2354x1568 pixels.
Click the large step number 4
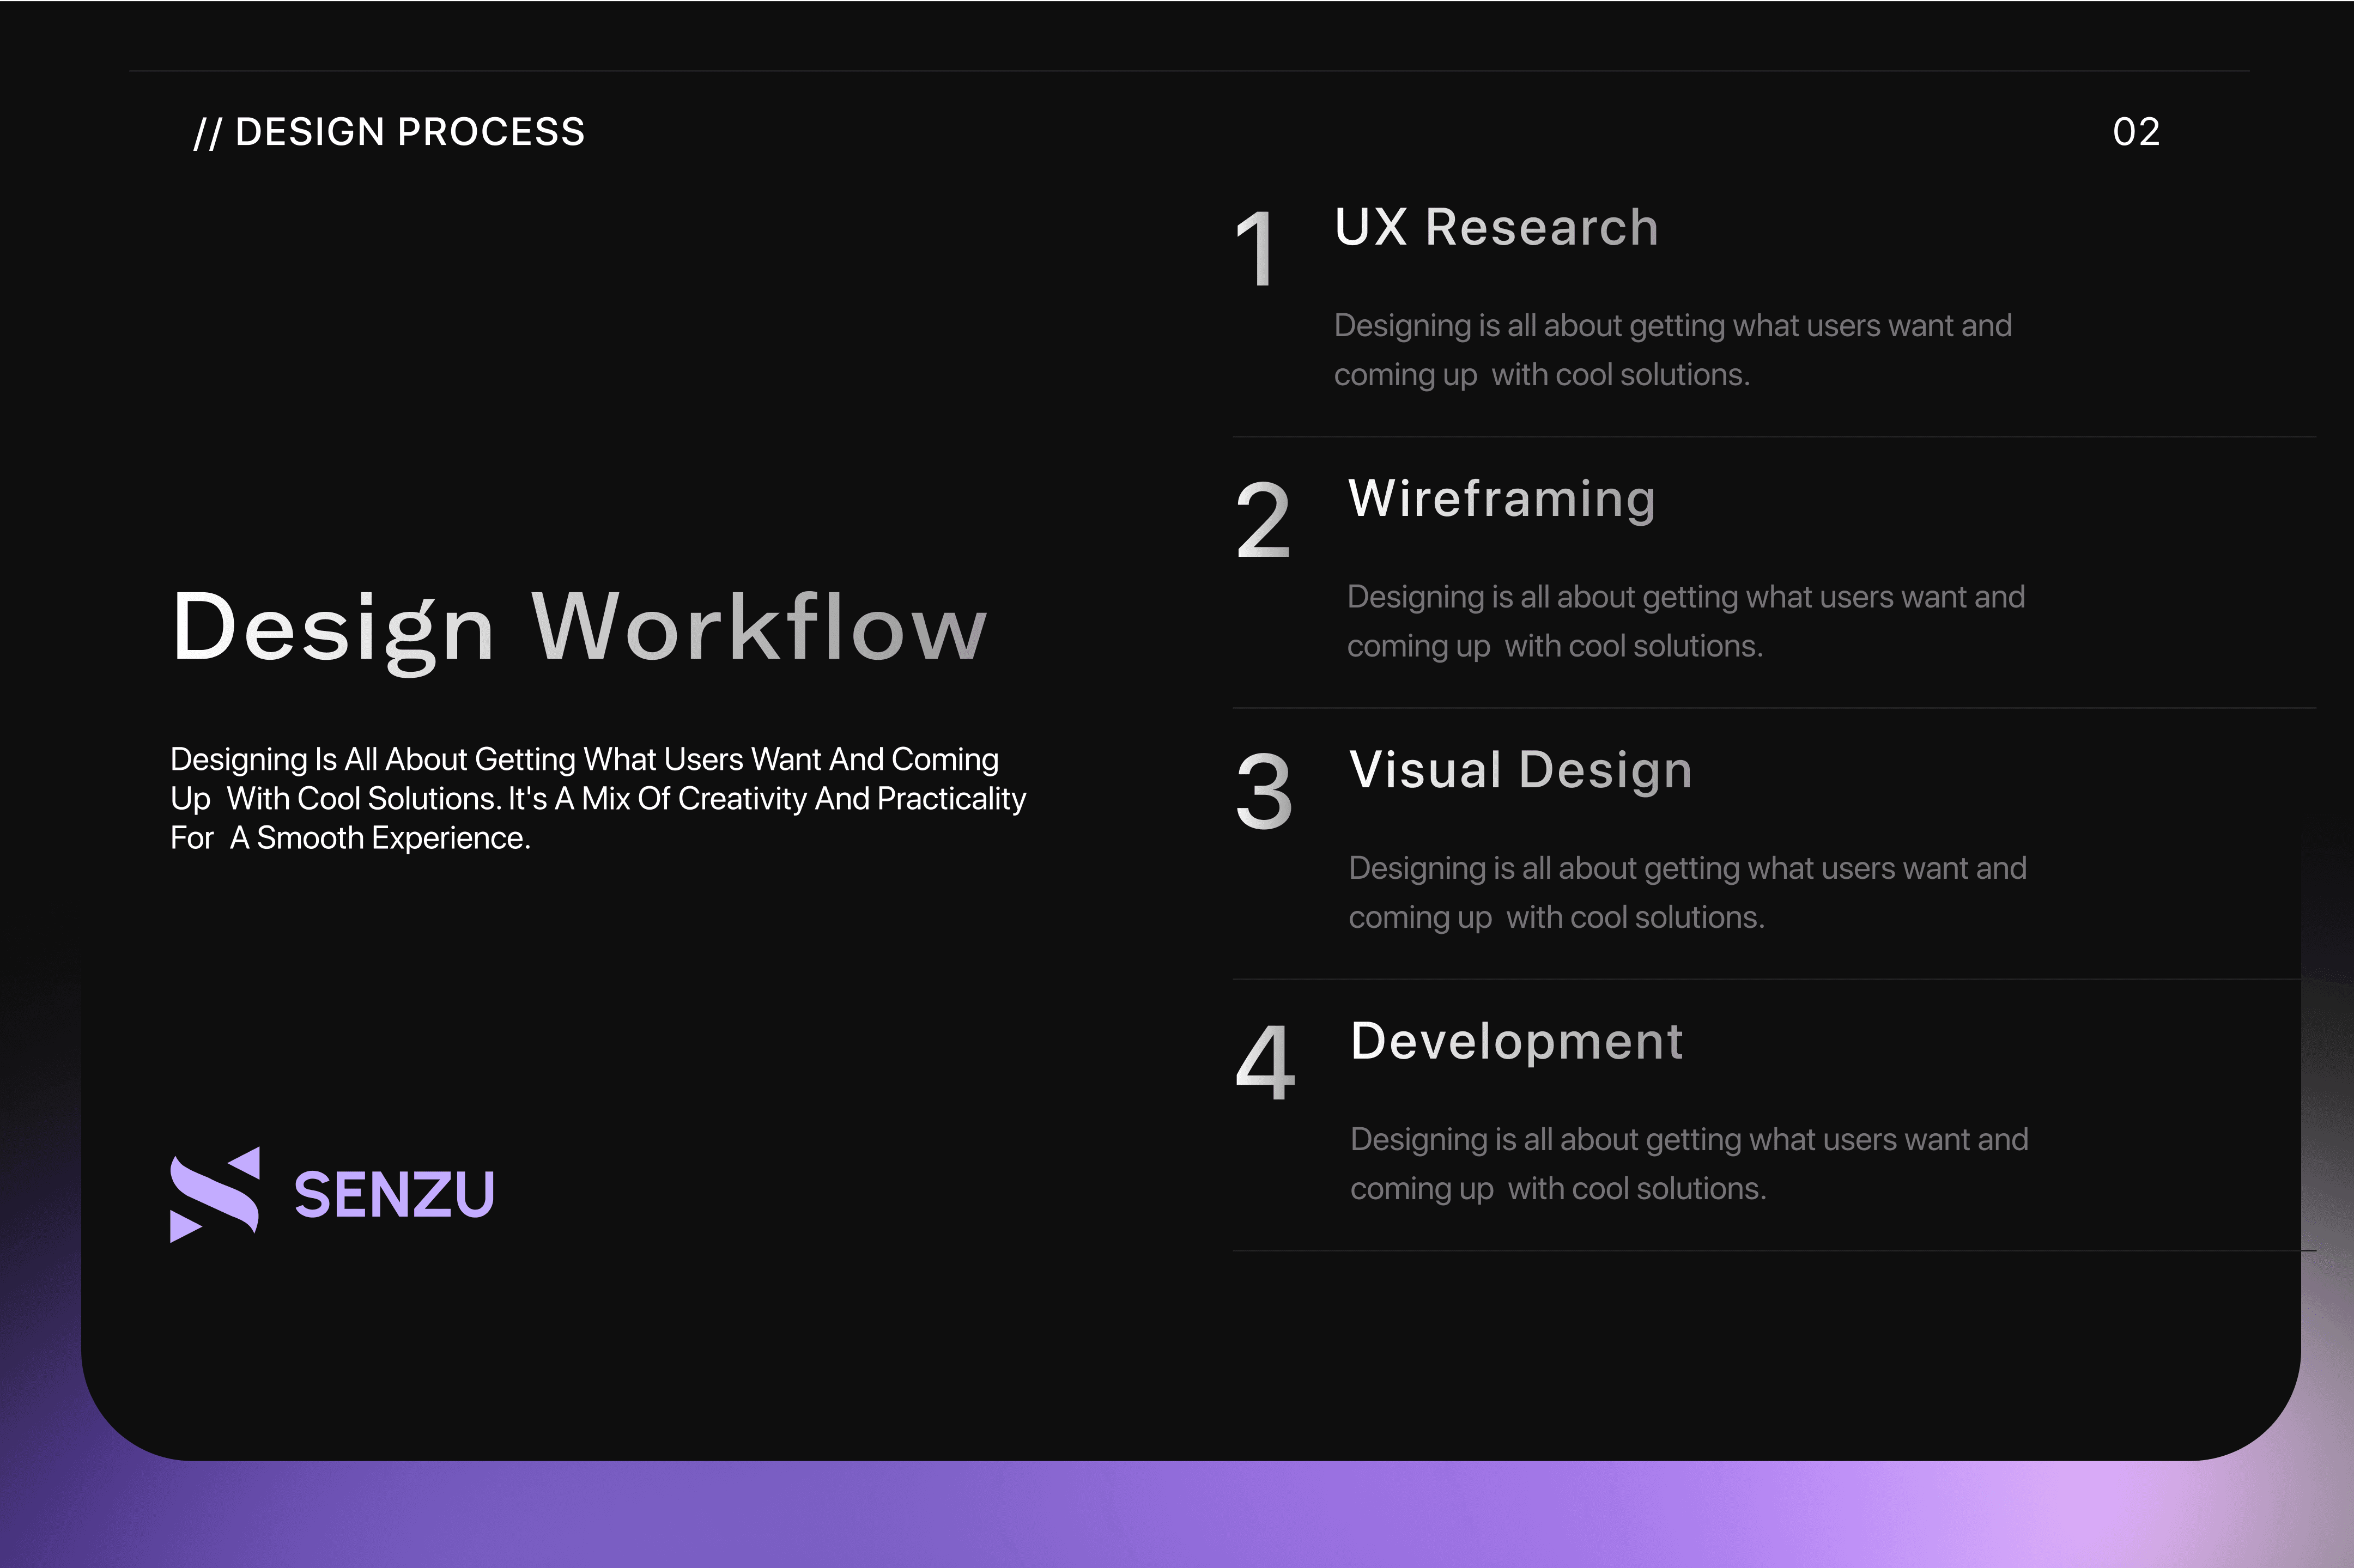coord(1265,1062)
